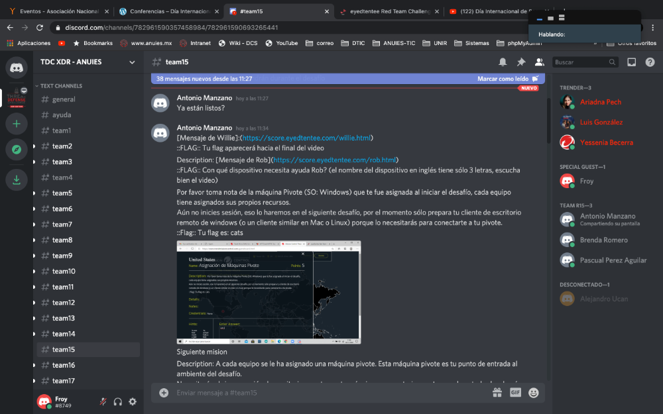This screenshot has height=414, width=663.
Task: Open the score.eyedtentee.com willie.html link
Action: [x=307, y=138]
